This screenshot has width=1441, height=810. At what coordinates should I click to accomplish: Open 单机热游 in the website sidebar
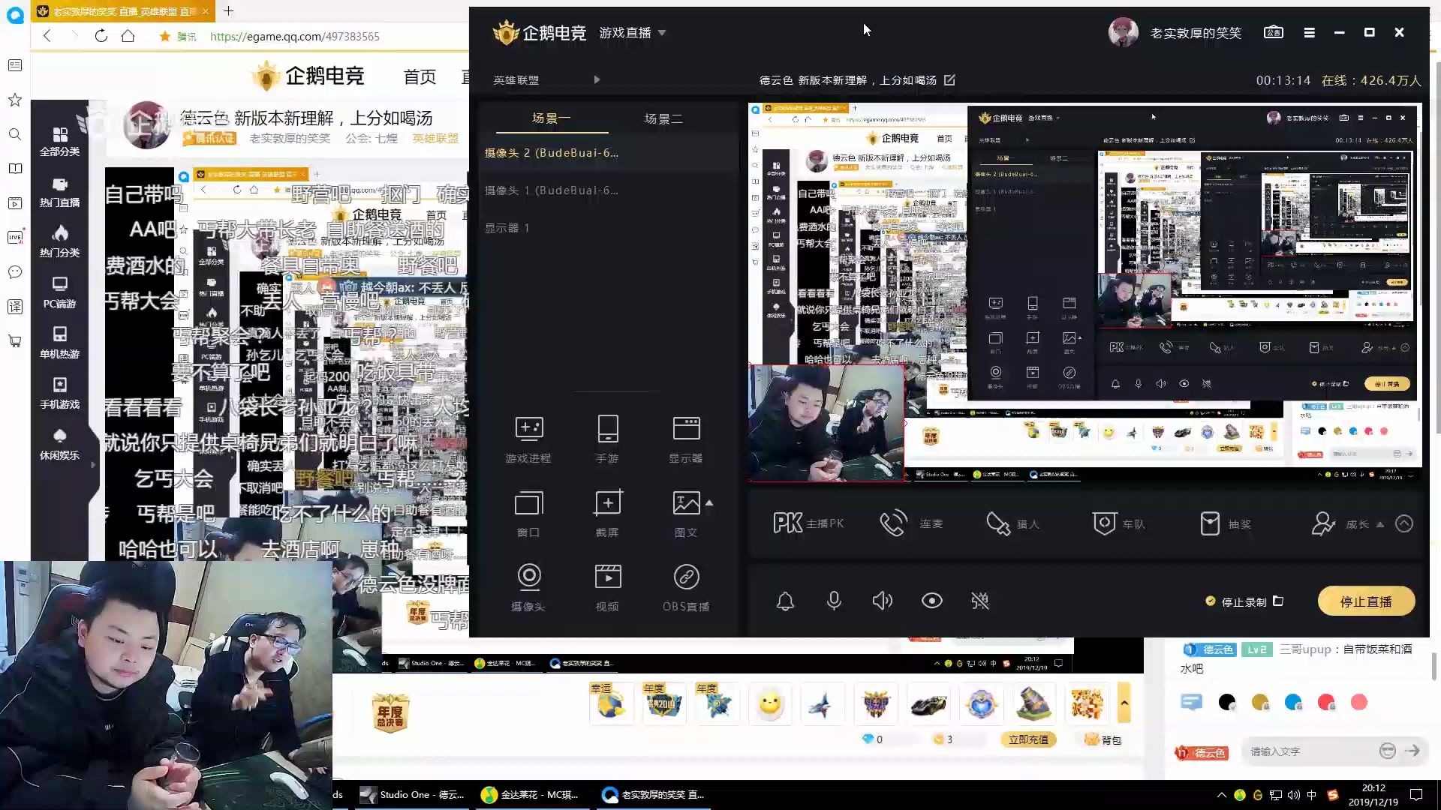pyautogui.click(x=59, y=343)
